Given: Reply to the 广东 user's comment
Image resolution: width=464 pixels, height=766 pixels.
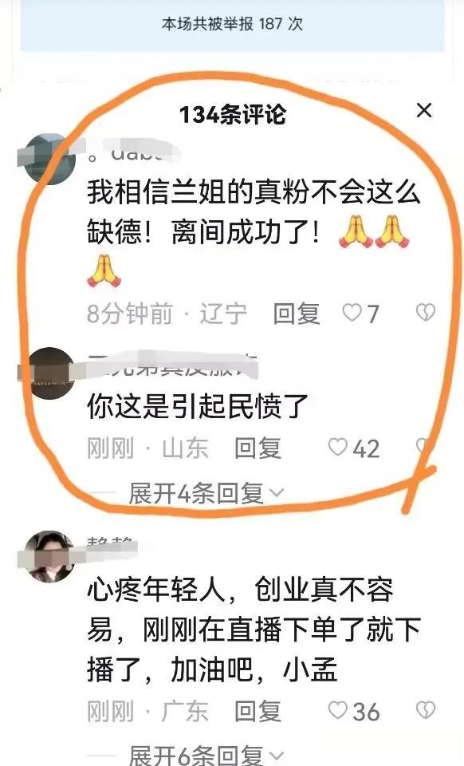Looking at the screenshot, I should coord(258,711).
